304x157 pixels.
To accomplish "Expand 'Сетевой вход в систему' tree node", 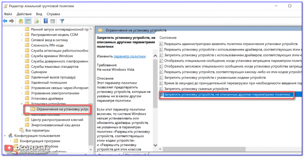I will pyautogui.click(x=22, y=40).
